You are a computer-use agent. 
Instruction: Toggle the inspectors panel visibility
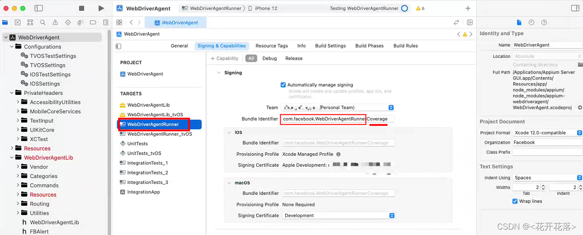click(575, 8)
